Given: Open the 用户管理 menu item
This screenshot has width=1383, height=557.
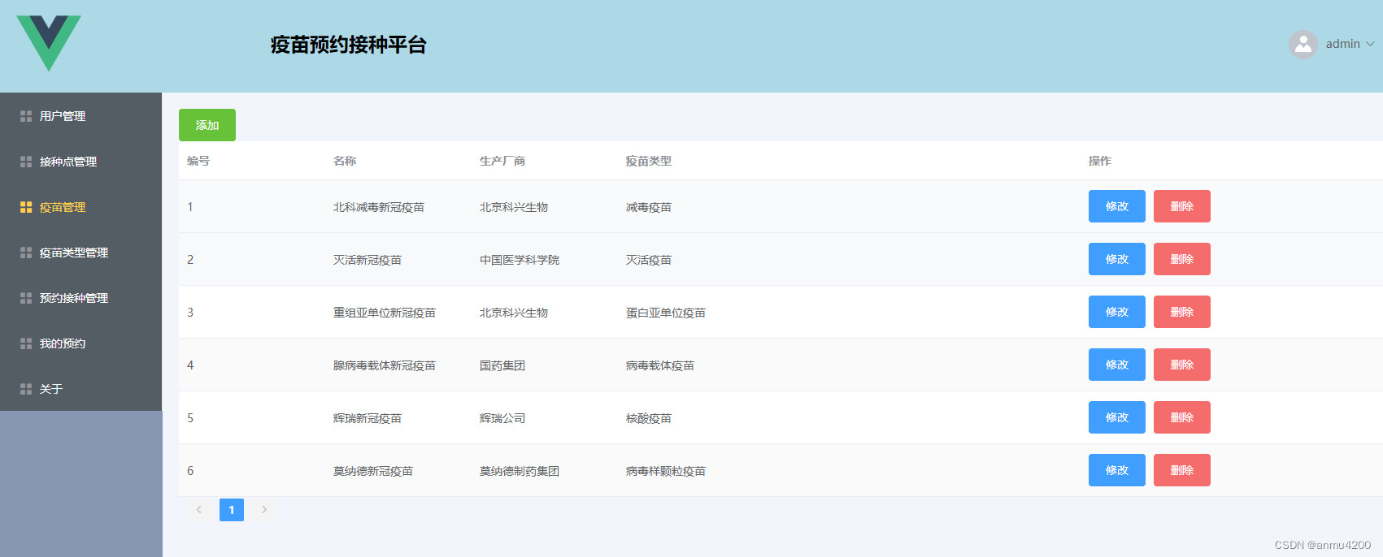Looking at the screenshot, I should [x=81, y=116].
